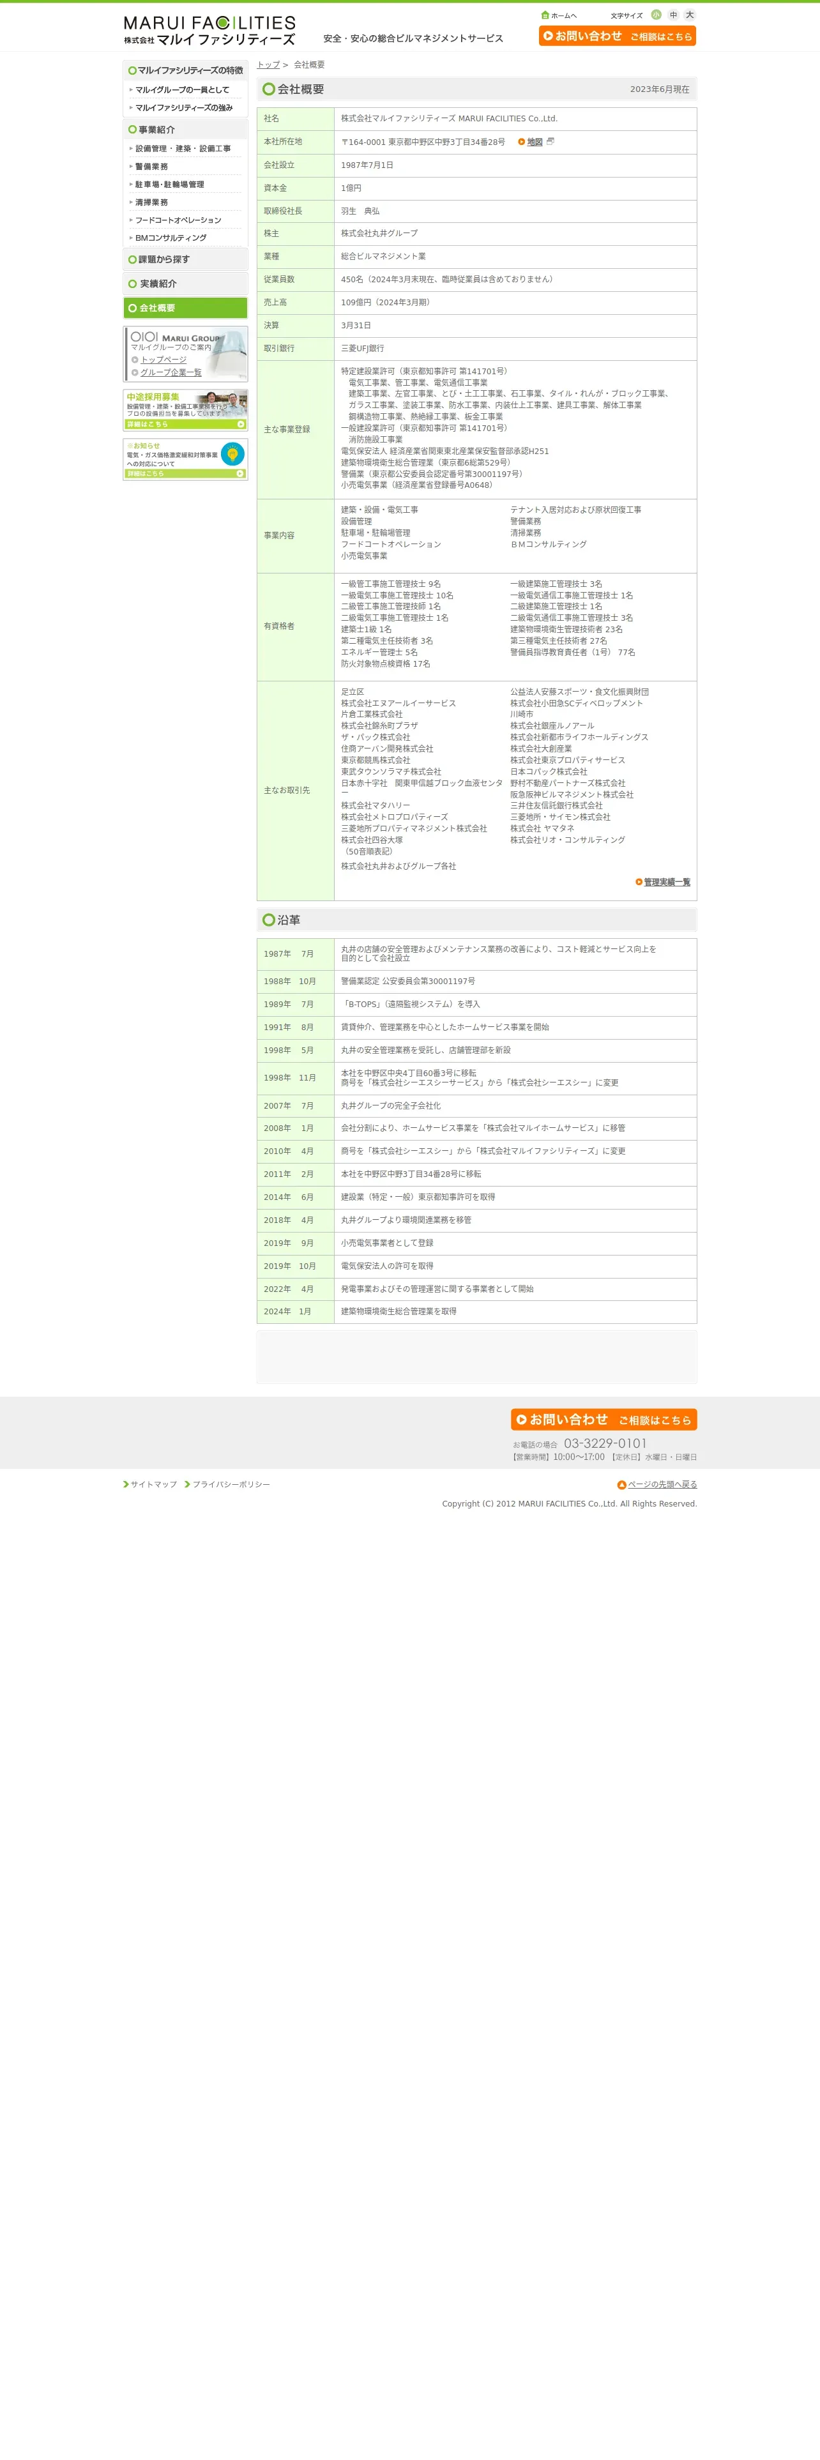The width and height of the screenshot is (820, 2460).
Task: Click 2023年6月現在 date text
Action: click(660, 90)
